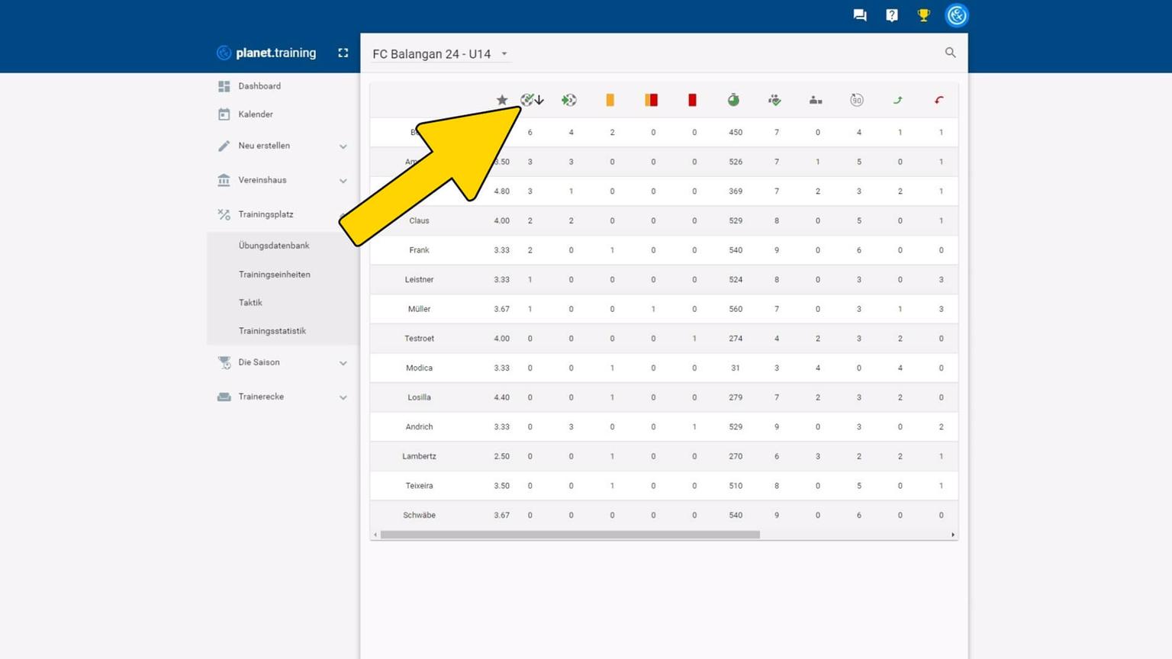Open Trainingsstatistik in the sidebar

click(x=272, y=331)
